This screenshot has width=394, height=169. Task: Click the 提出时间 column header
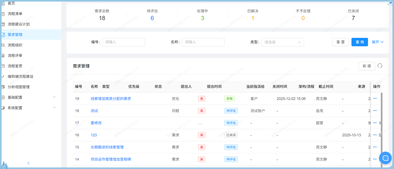214,87
